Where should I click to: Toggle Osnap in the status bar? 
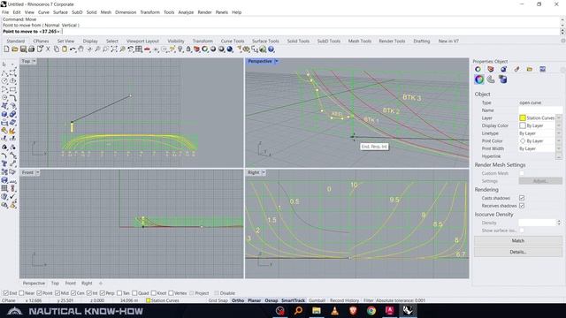click(272, 300)
